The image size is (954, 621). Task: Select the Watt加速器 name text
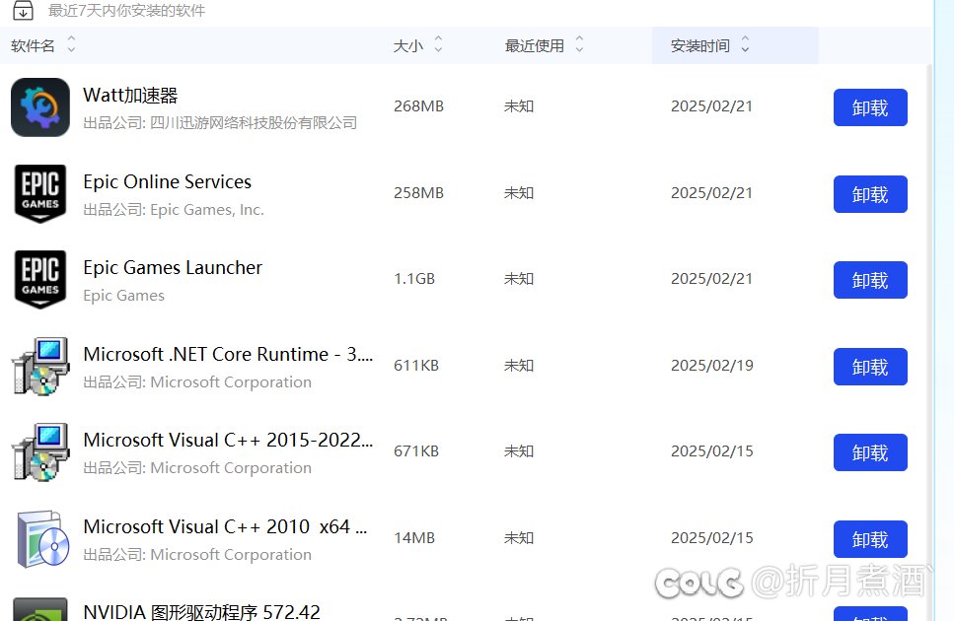130,96
